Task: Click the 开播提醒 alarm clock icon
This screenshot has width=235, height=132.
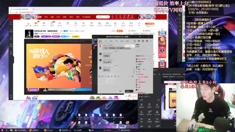Action: (91, 24)
